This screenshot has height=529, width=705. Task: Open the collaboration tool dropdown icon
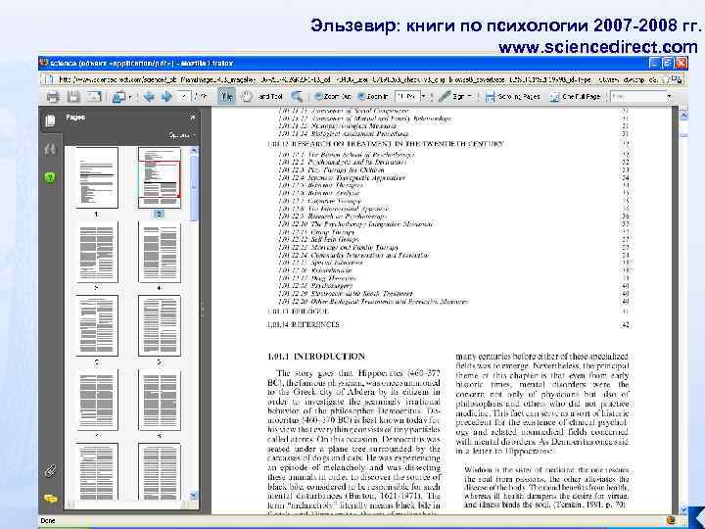[x=121, y=96]
